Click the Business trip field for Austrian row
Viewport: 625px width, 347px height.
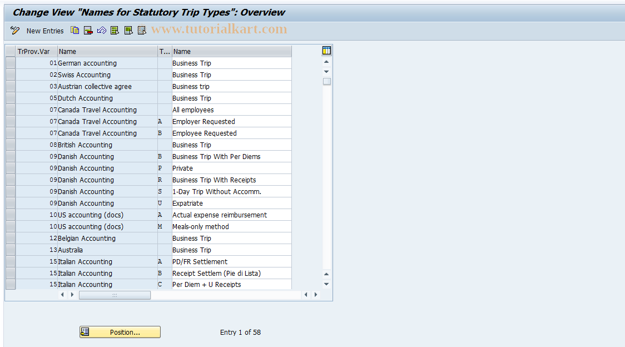pyautogui.click(x=231, y=87)
